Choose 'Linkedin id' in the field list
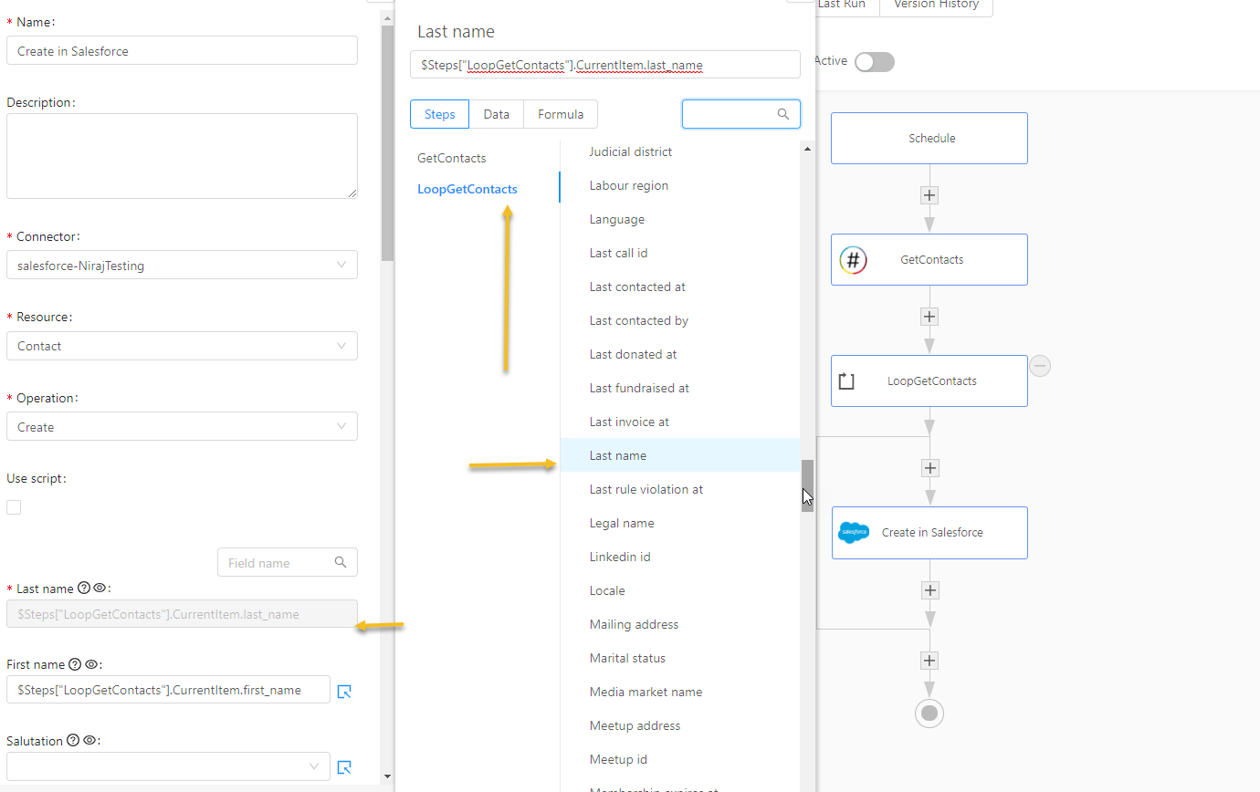The image size is (1260, 792). (x=680, y=557)
